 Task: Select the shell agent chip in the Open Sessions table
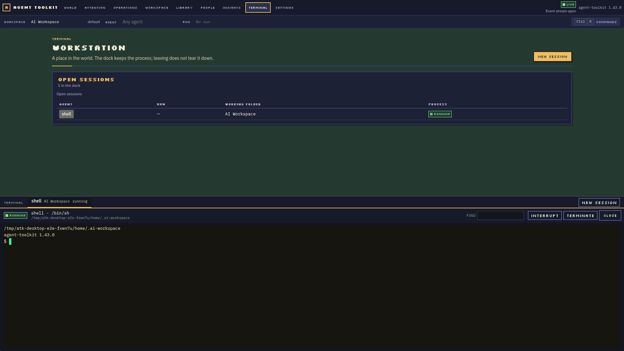click(66, 114)
